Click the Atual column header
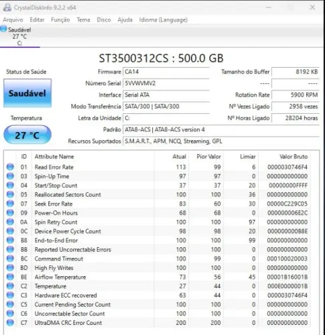This screenshot has width=325, height=335. [172, 157]
